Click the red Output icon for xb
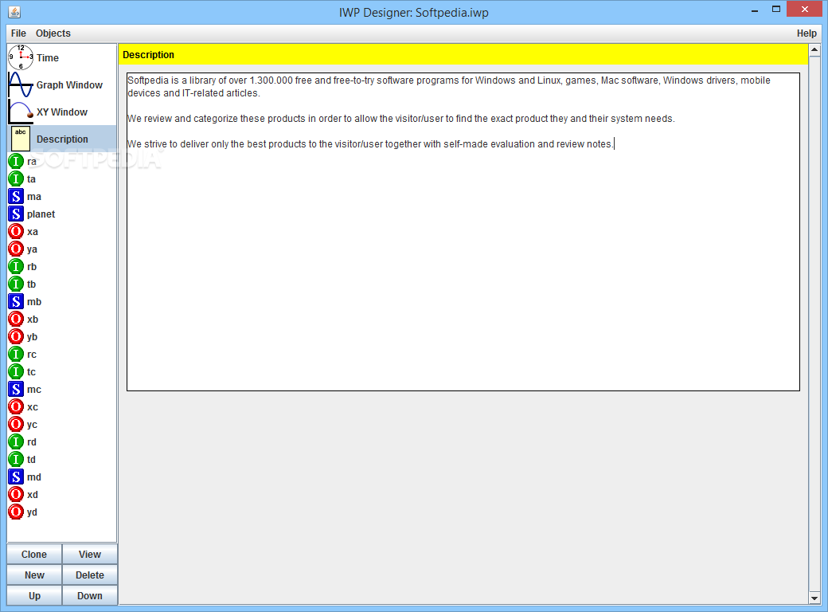Screen dimensions: 828x612 click(16, 320)
